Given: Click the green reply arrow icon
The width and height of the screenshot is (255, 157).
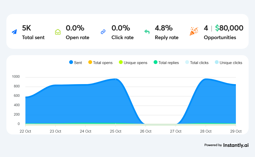Looking at the screenshot, I should (x=147, y=32).
